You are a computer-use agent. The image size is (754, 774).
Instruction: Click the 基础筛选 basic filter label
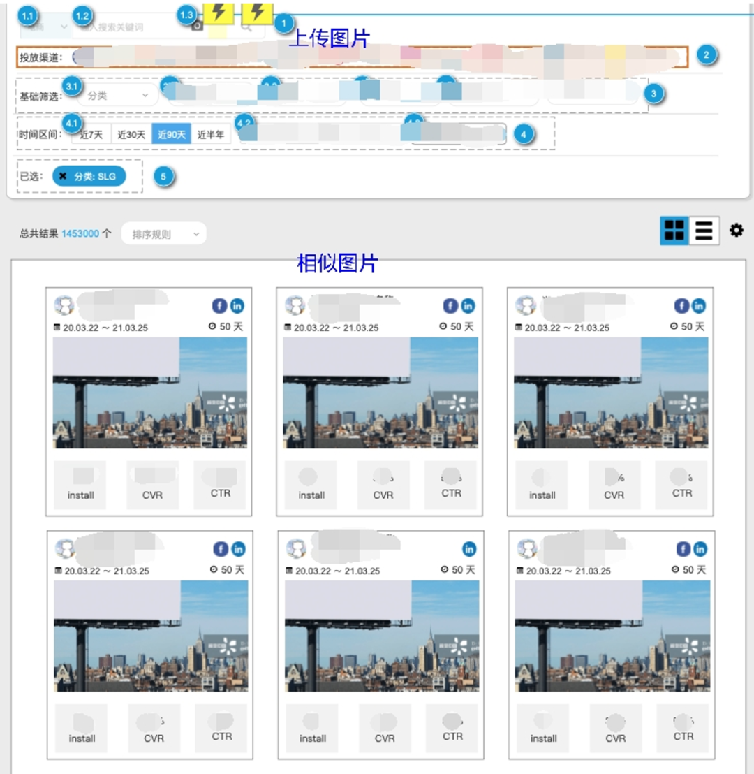pyautogui.click(x=41, y=96)
